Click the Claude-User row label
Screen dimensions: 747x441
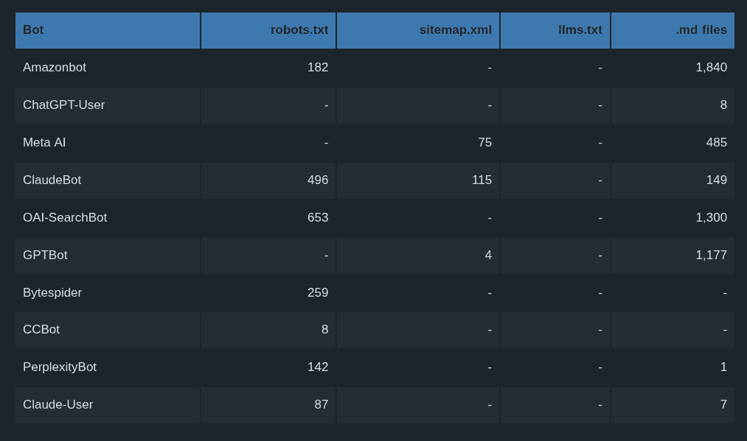pos(58,405)
